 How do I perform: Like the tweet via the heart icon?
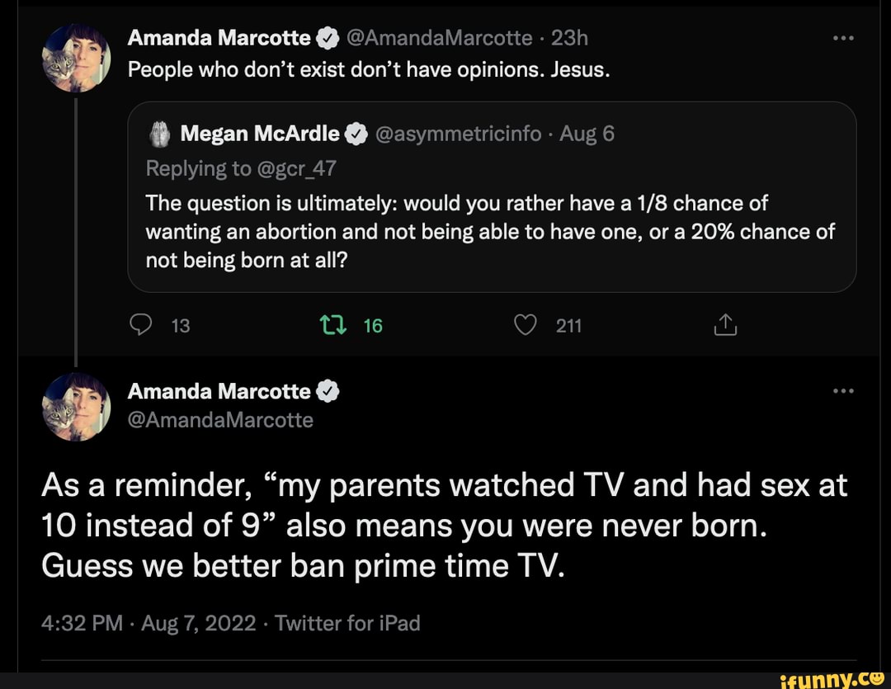(x=525, y=324)
